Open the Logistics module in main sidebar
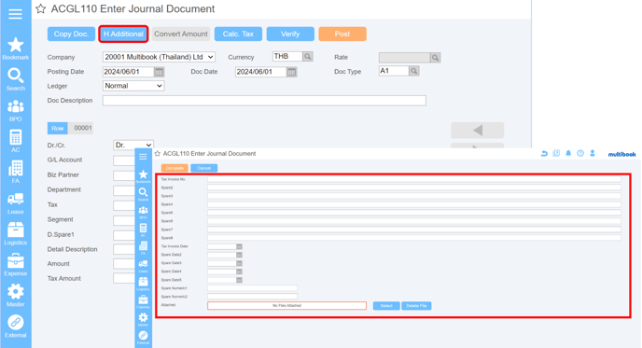Image resolution: width=642 pixels, height=348 pixels. point(16,234)
